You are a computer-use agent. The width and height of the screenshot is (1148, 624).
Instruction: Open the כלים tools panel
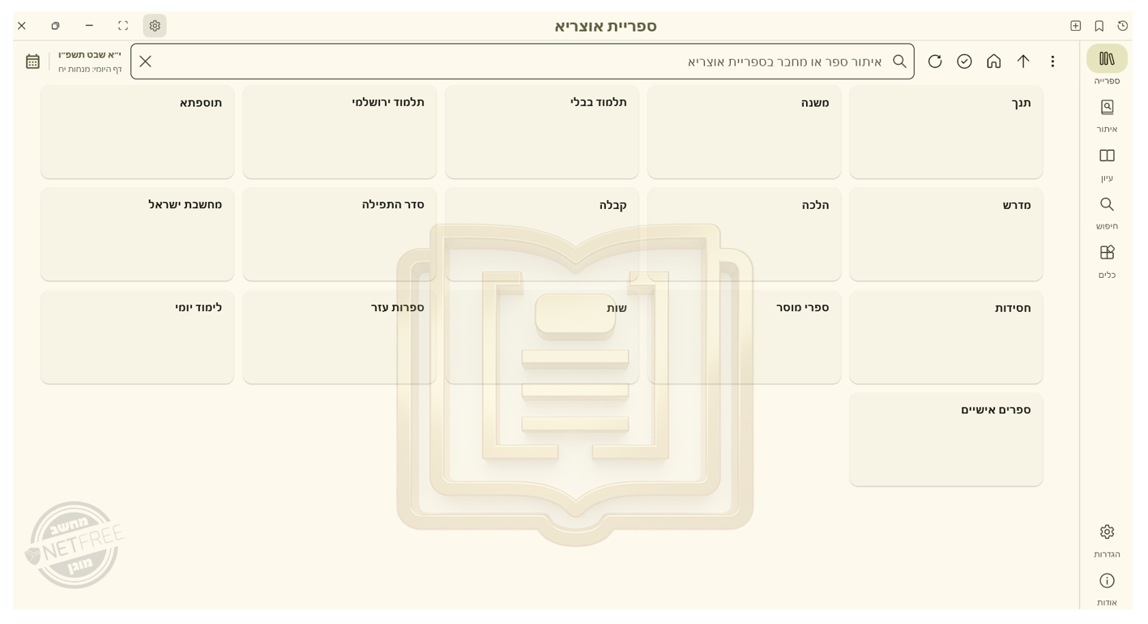(x=1107, y=254)
